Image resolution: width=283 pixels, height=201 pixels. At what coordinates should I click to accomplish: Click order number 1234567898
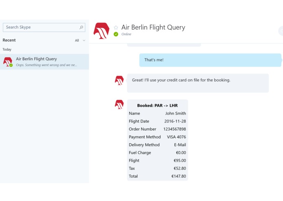(x=175, y=129)
